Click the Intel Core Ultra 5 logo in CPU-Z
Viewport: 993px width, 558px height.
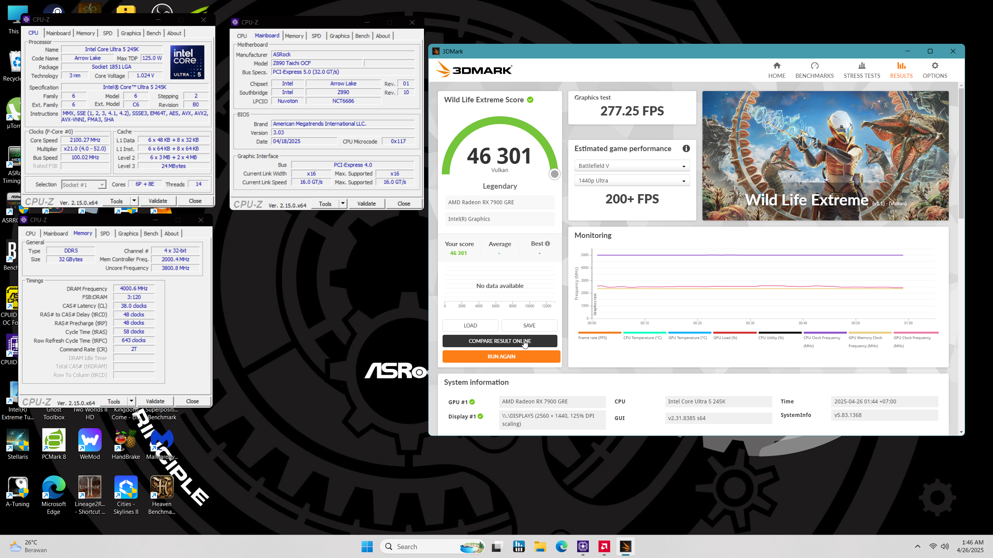[x=187, y=62]
